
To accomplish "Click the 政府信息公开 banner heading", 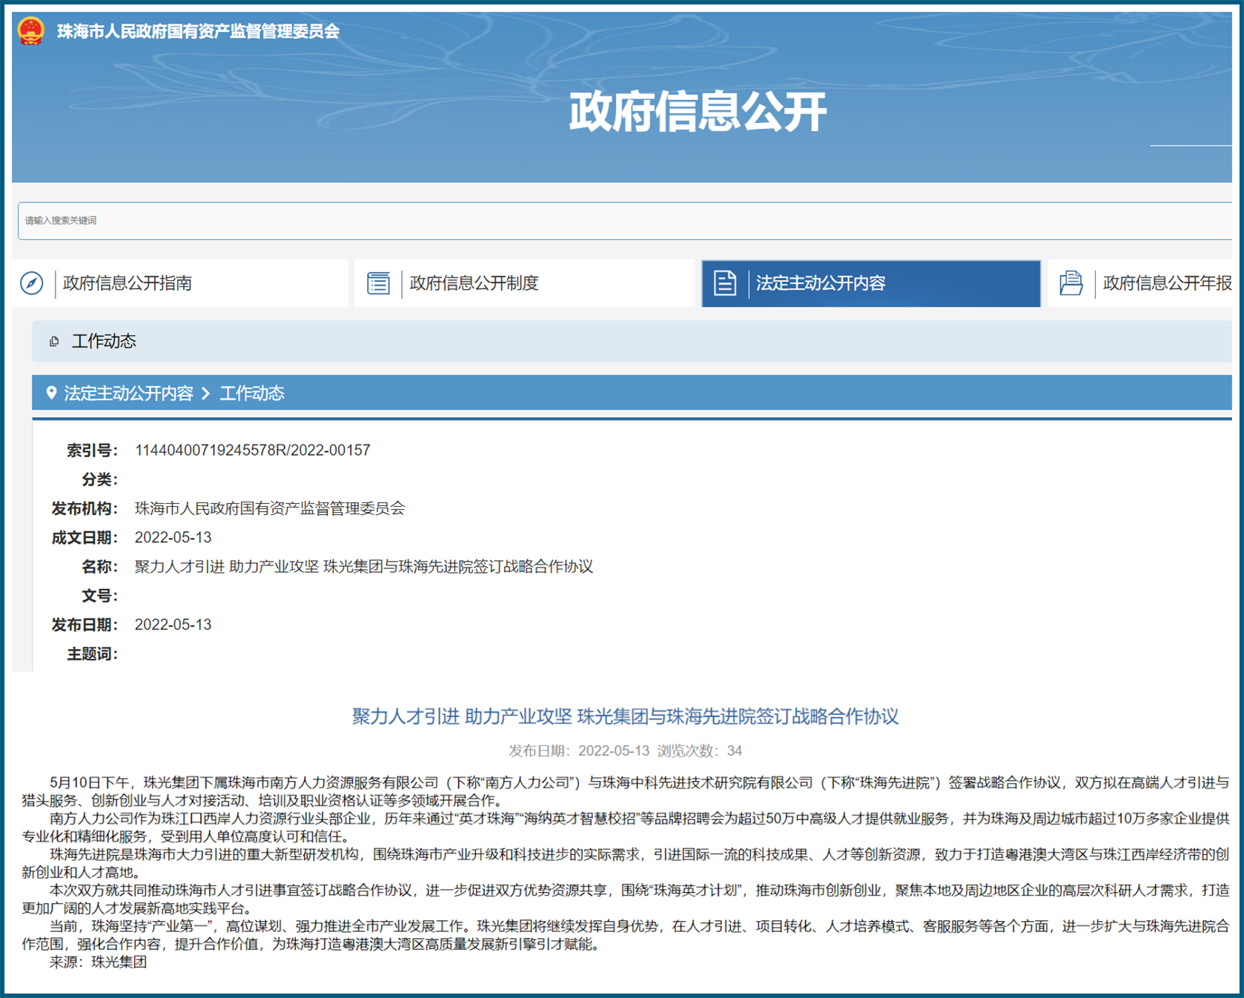I will (x=698, y=112).
